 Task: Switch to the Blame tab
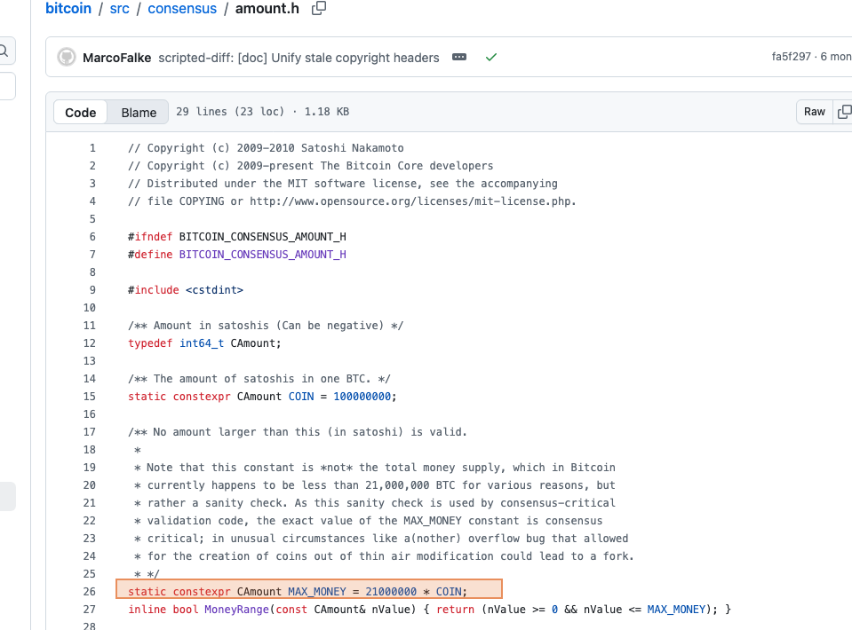pos(139,113)
